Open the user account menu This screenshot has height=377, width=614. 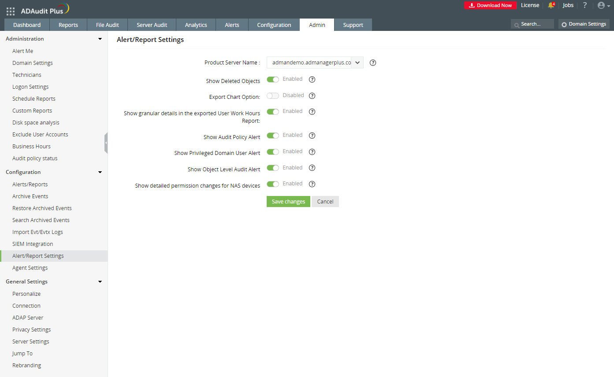(602, 5)
